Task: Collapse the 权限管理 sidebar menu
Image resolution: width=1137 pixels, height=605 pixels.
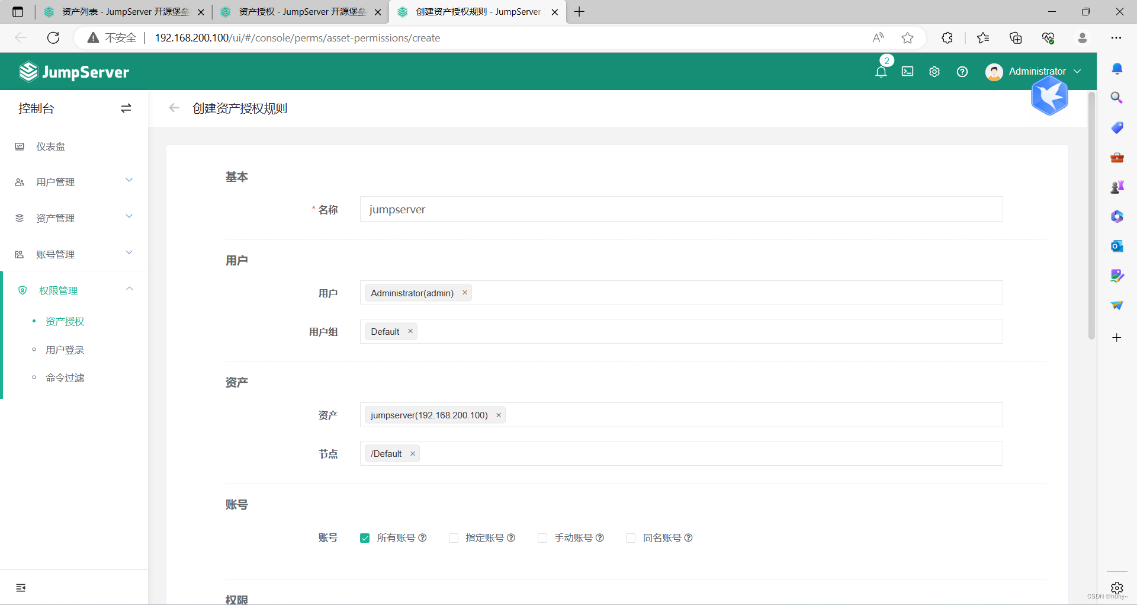Action: pos(74,290)
